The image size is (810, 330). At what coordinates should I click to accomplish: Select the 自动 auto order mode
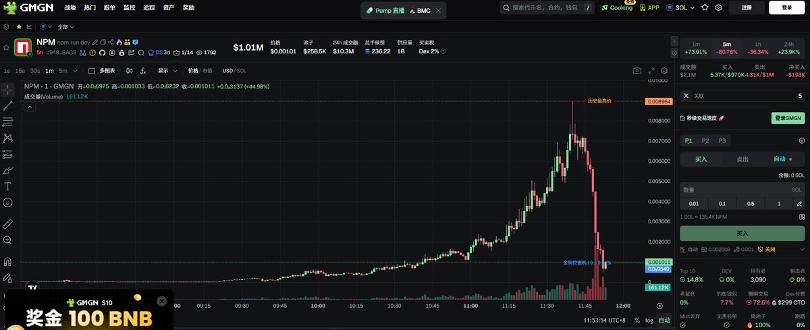(x=783, y=159)
